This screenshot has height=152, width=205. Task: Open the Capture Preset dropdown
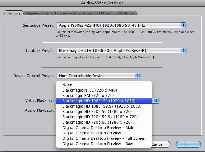[183, 50]
